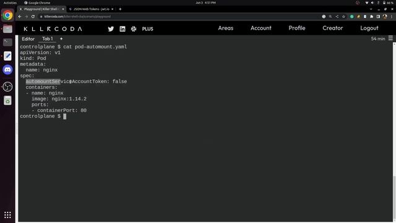The height and width of the screenshot is (223, 396).
Task: Open the Killercoda Twitter icon link
Action: point(111,29)
